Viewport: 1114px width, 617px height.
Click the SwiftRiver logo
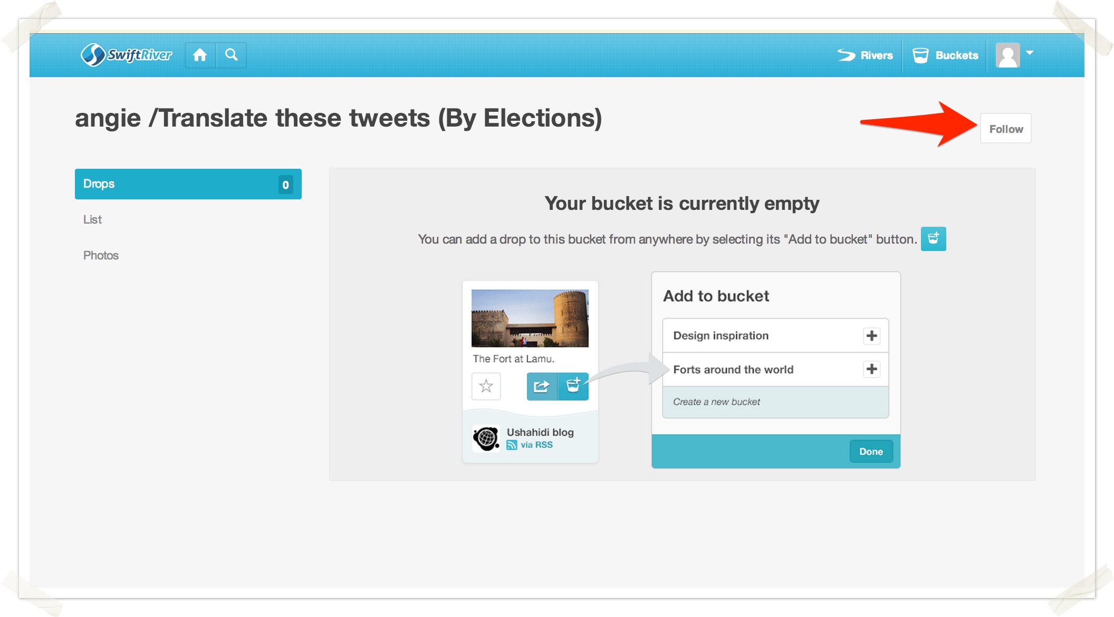coord(127,55)
